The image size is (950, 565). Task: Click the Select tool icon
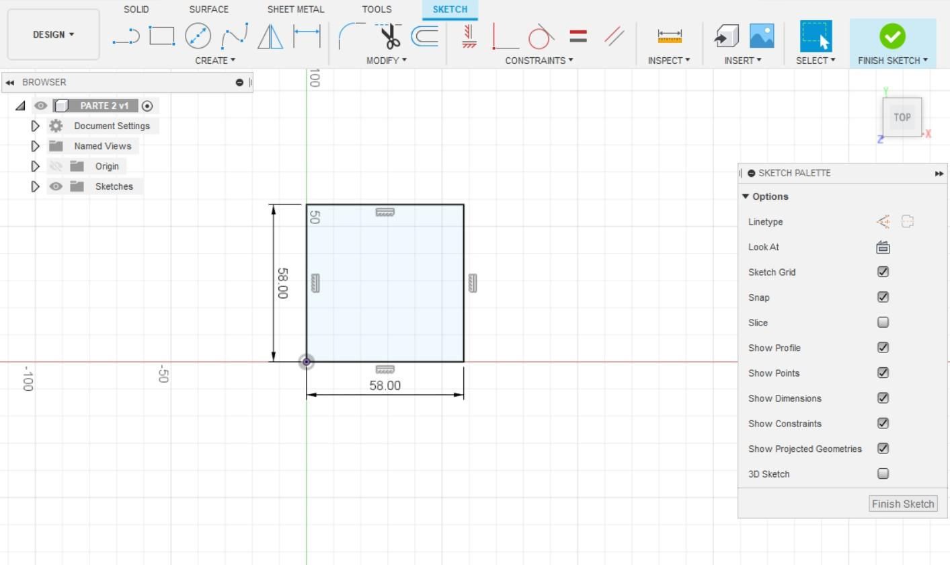[x=816, y=36]
